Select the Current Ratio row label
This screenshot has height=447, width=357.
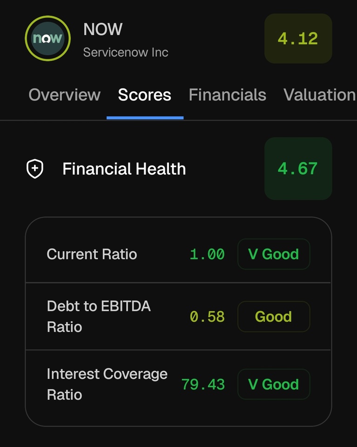92,254
